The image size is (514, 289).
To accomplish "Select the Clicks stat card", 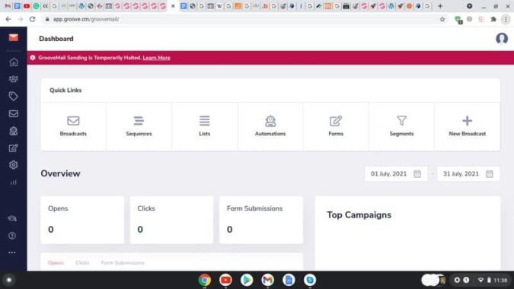I will point(171,220).
